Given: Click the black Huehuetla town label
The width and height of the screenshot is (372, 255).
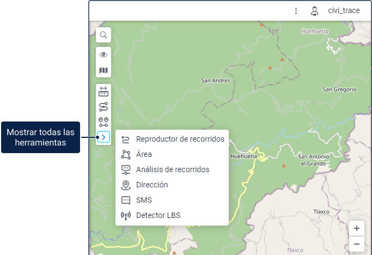Looking at the screenshot, I should [x=243, y=156].
